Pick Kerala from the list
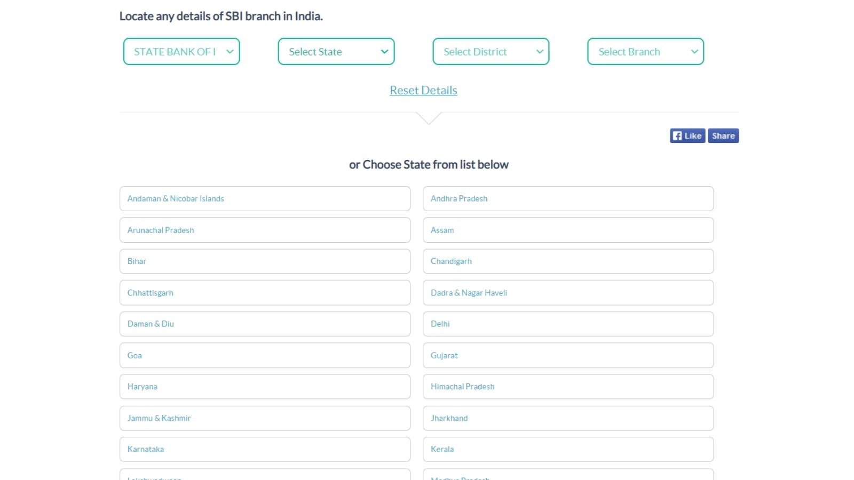Screen dimensions: 854x480 tap(568, 449)
